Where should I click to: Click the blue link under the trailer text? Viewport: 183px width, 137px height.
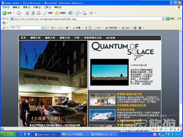tap(146, 84)
